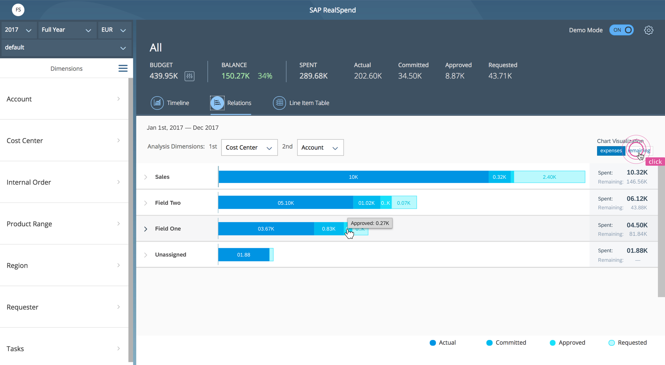This screenshot has height=365, width=665.
Task: Open the Region dimension
Action: coord(64,266)
